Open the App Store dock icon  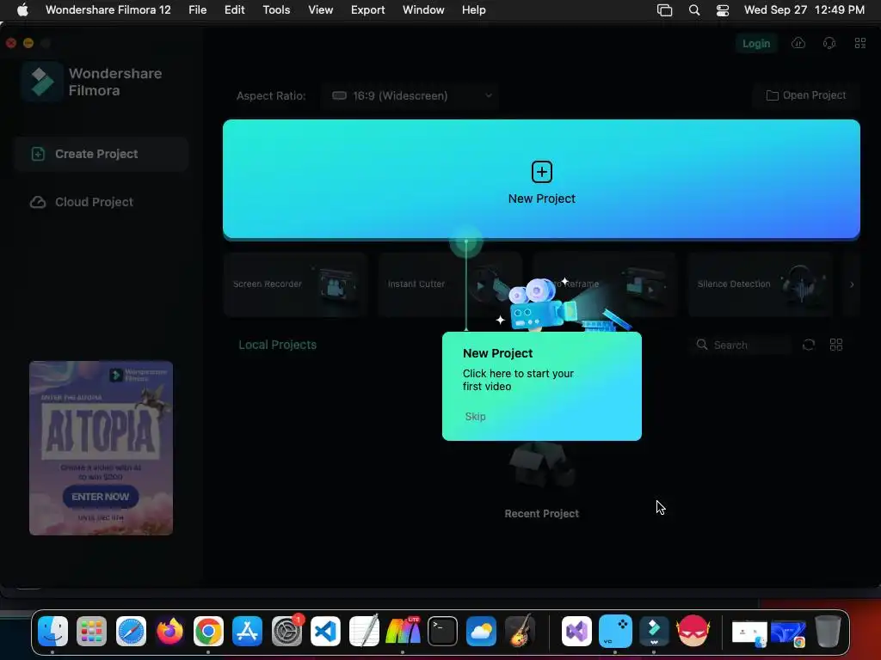click(x=247, y=631)
